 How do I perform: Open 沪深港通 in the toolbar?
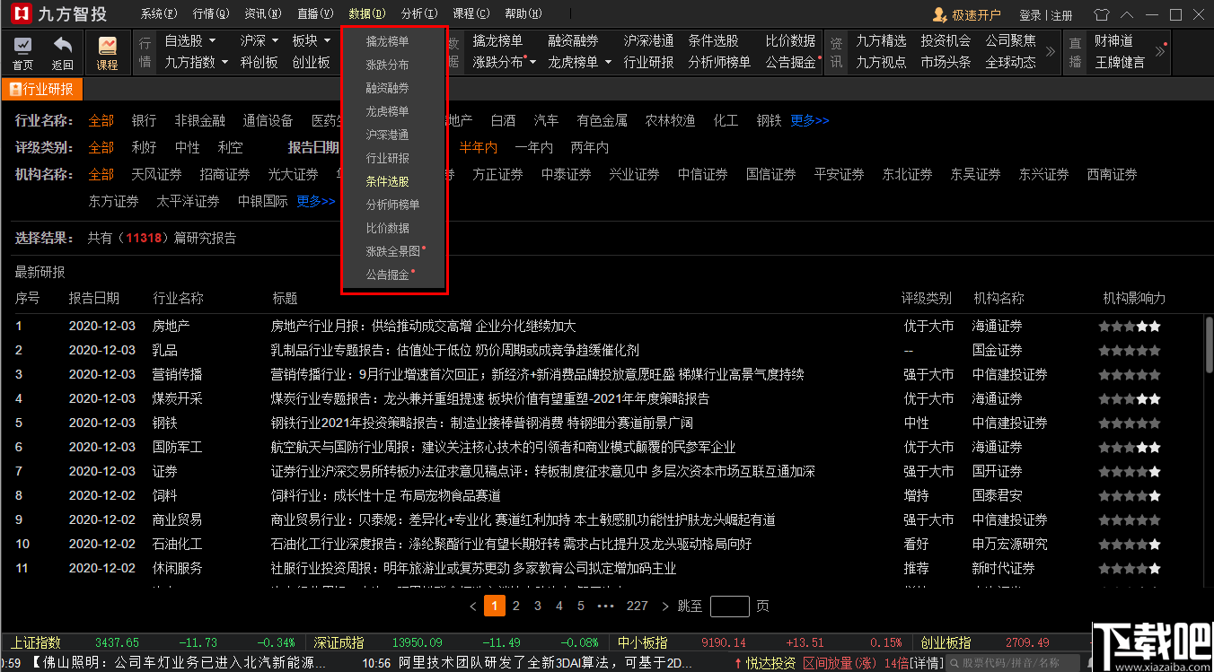point(648,41)
